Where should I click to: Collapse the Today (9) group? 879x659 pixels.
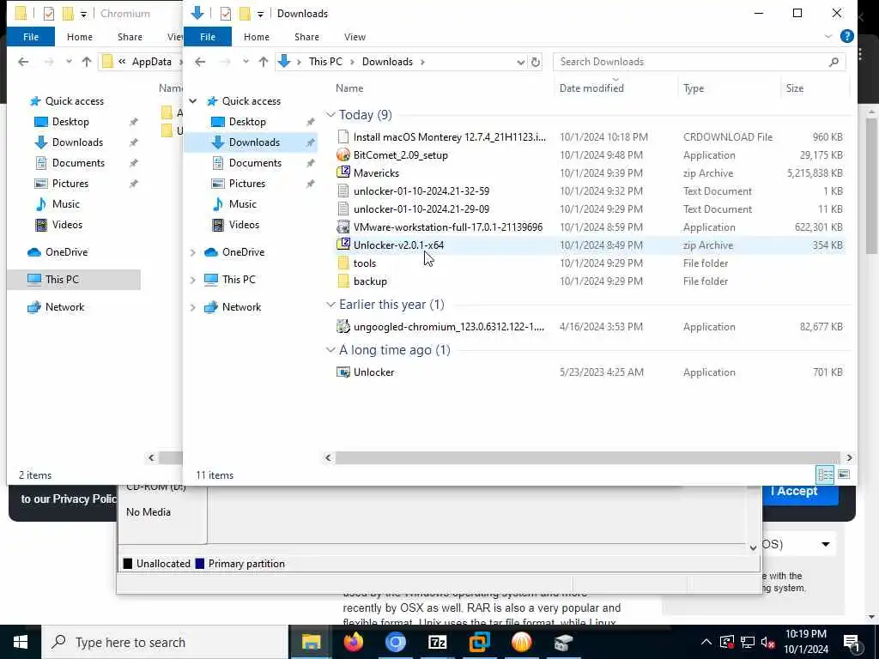pyautogui.click(x=330, y=114)
